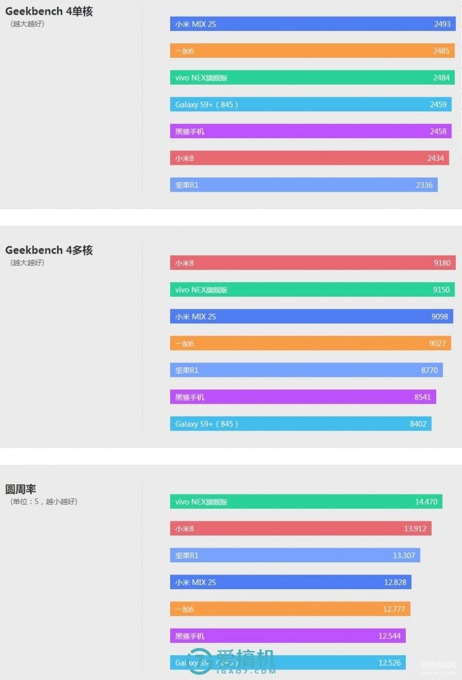This screenshot has height=680, width=462.
Task: Select the 坚果R1 bar scoring 8770
Action: coord(307,370)
